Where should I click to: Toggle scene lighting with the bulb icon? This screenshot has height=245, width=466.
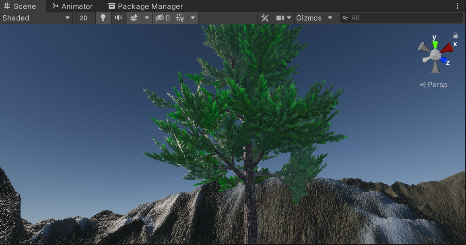[103, 18]
